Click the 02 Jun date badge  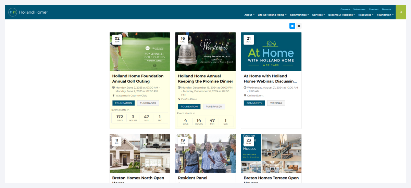click(x=117, y=40)
